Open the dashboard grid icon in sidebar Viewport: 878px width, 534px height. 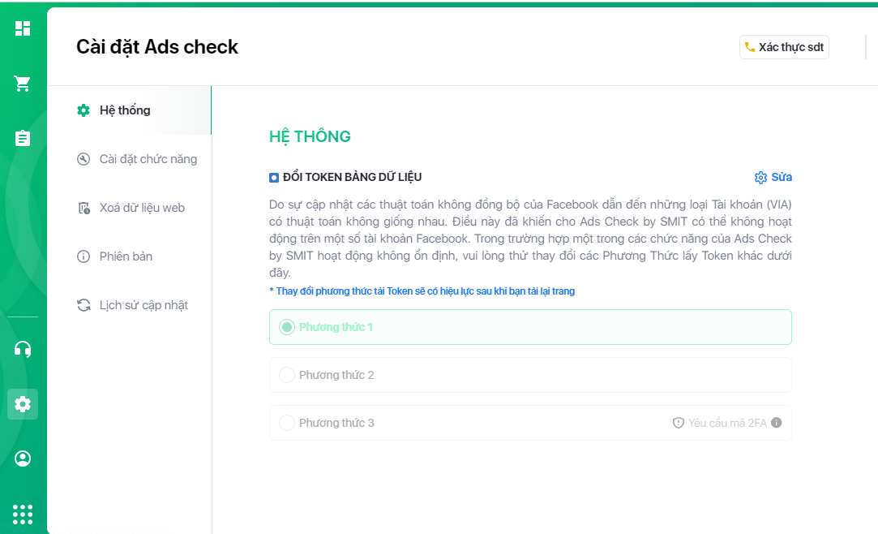pyautogui.click(x=23, y=28)
